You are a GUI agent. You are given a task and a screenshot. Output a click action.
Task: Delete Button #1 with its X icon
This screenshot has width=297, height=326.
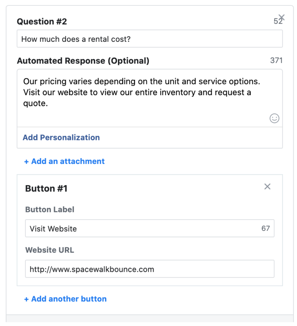click(267, 186)
